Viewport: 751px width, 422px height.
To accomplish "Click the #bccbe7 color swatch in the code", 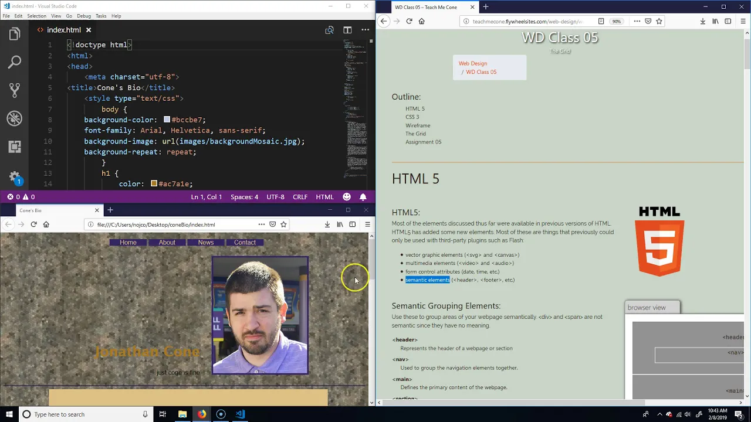I will point(167,120).
